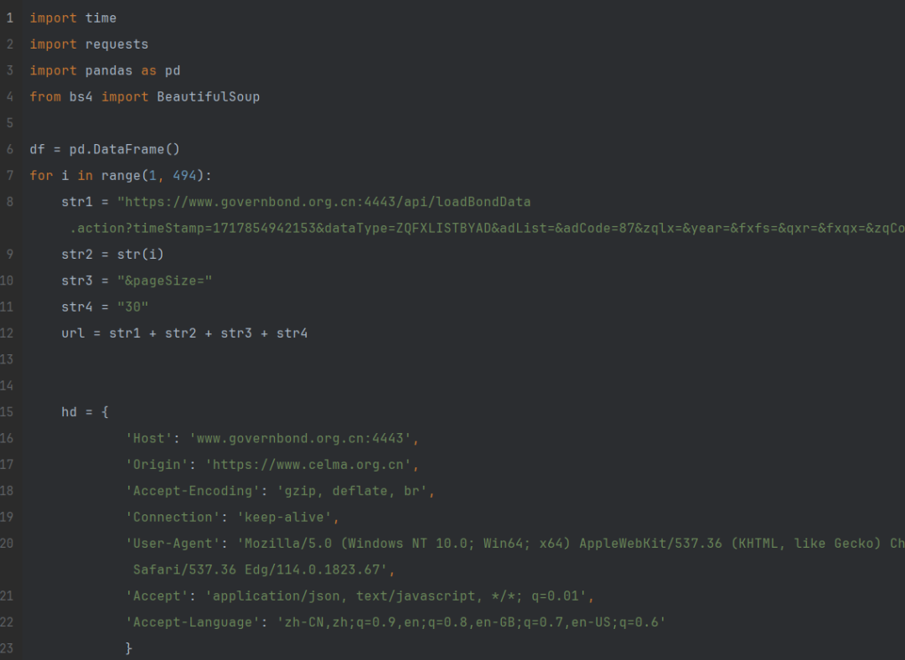Click the word requests on import line

(x=116, y=44)
